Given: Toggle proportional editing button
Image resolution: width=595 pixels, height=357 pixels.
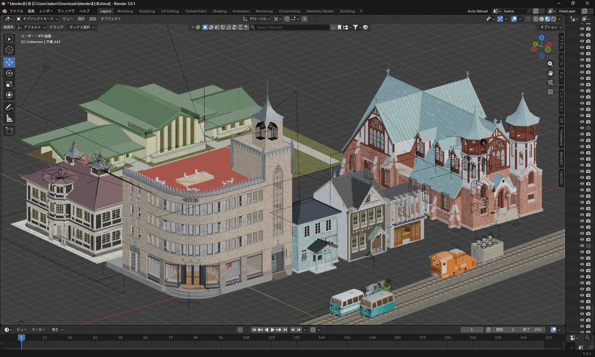Looking at the screenshot, I should click(305, 19).
